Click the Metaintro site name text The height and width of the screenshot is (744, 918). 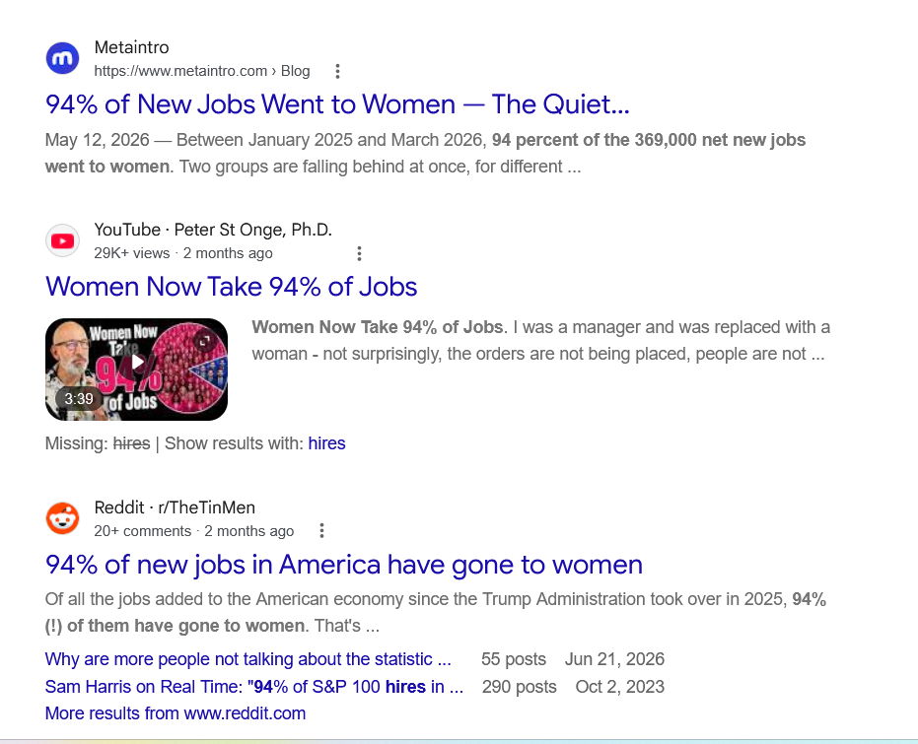[132, 47]
